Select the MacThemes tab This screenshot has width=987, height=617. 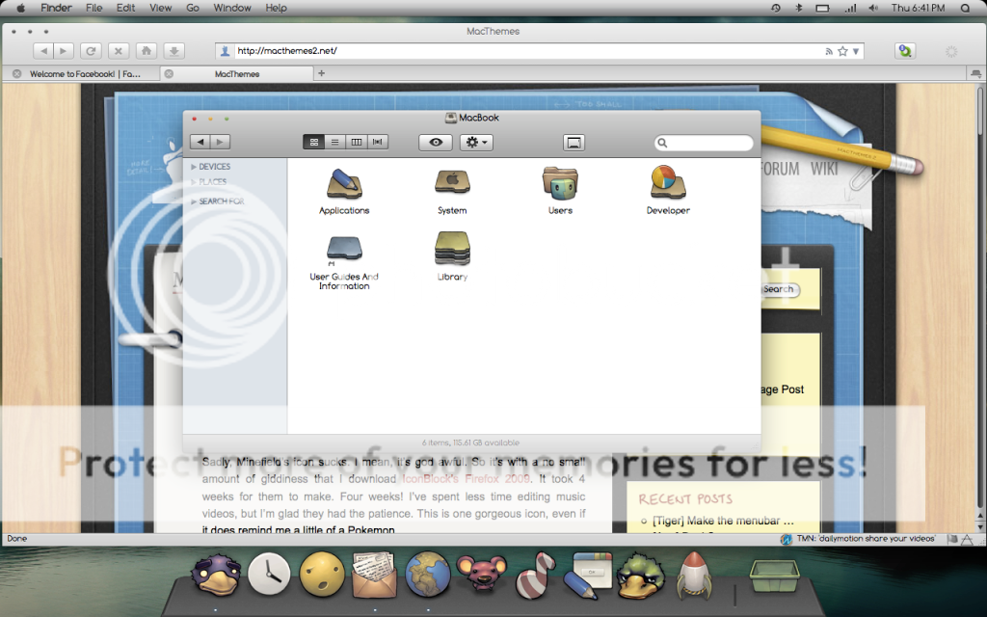[237, 73]
